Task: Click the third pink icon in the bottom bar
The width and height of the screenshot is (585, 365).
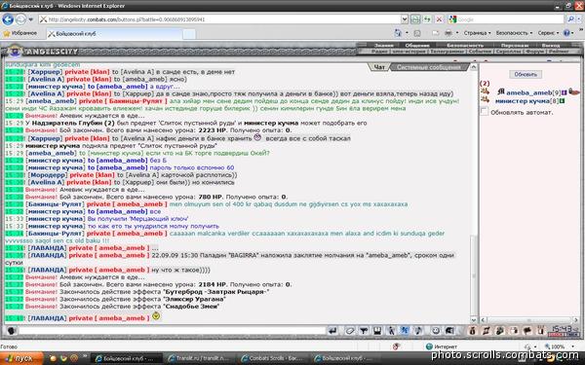Action: (x=500, y=331)
